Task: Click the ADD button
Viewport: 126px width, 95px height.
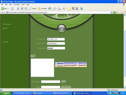Action: pos(64,82)
